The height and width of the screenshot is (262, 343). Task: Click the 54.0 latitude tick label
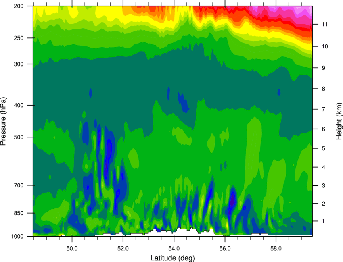(174, 249)
